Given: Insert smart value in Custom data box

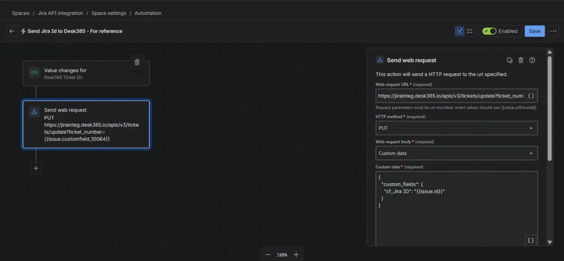Looking at the screenshot, I should tap(530, 241).
